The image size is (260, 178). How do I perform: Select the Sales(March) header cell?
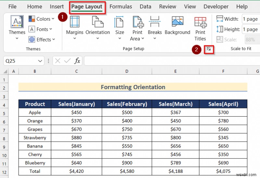(175, 104)
